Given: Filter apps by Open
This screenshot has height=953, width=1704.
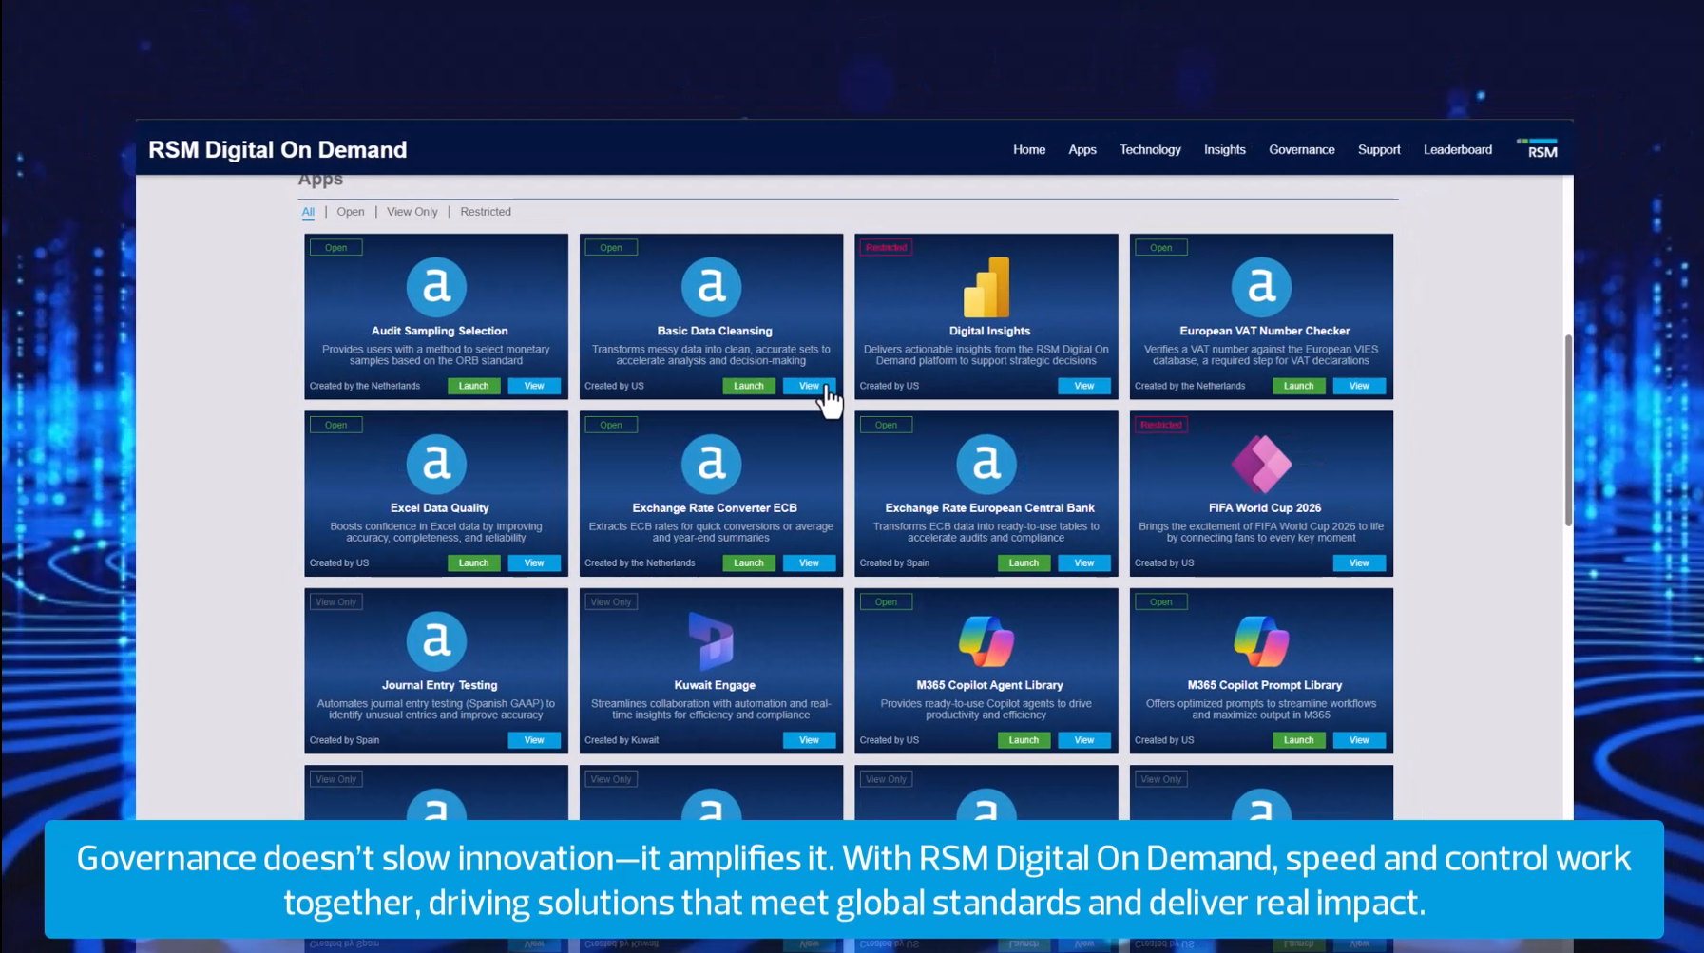Looking at the screenshot, I should 351,212.
